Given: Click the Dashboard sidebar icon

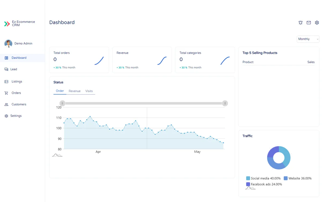Looking at the screenshot, I should (x=6, y=58).
